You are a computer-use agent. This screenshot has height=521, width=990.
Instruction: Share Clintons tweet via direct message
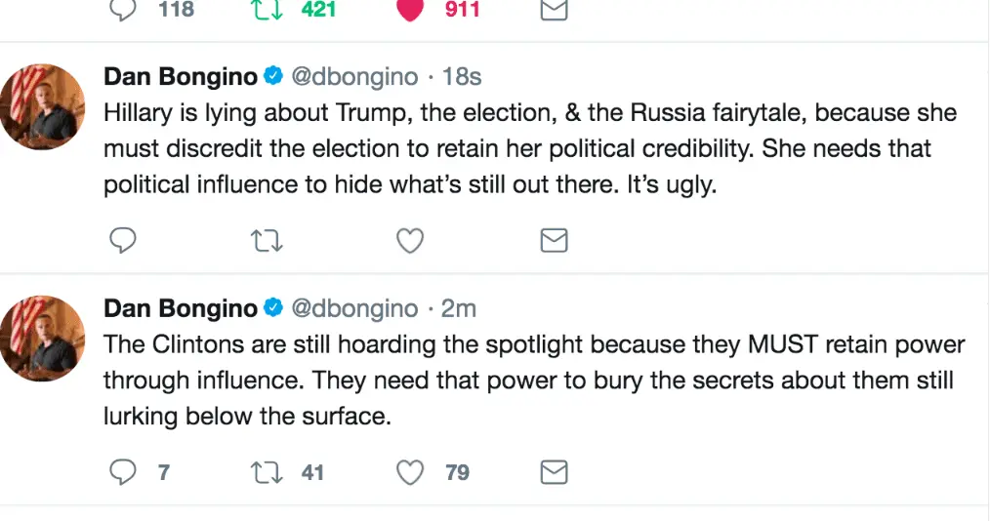(554, 473)
